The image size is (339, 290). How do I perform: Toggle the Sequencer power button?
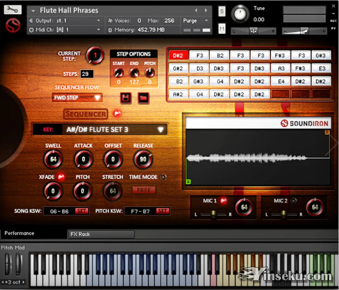(116, 114)
